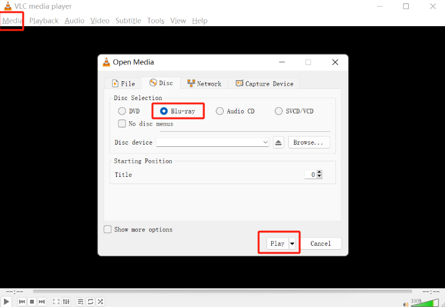The height and width of the screenshot is (307, 445).
Task: Increase the Title number with up arrow
Action: (x=319, y=172)
